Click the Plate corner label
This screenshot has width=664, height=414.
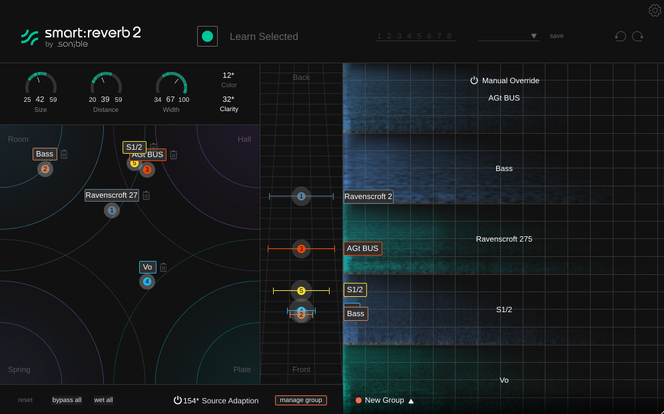242,369
